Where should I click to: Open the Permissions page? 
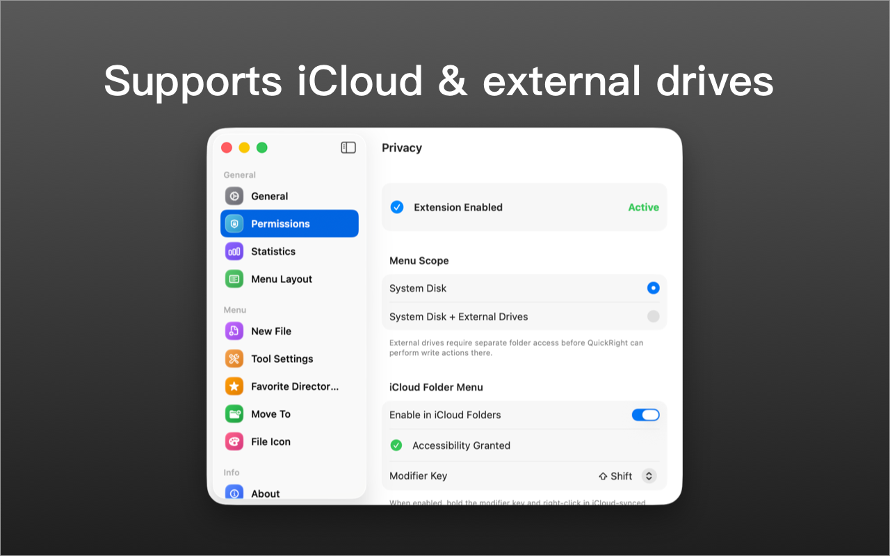(289, 224)
